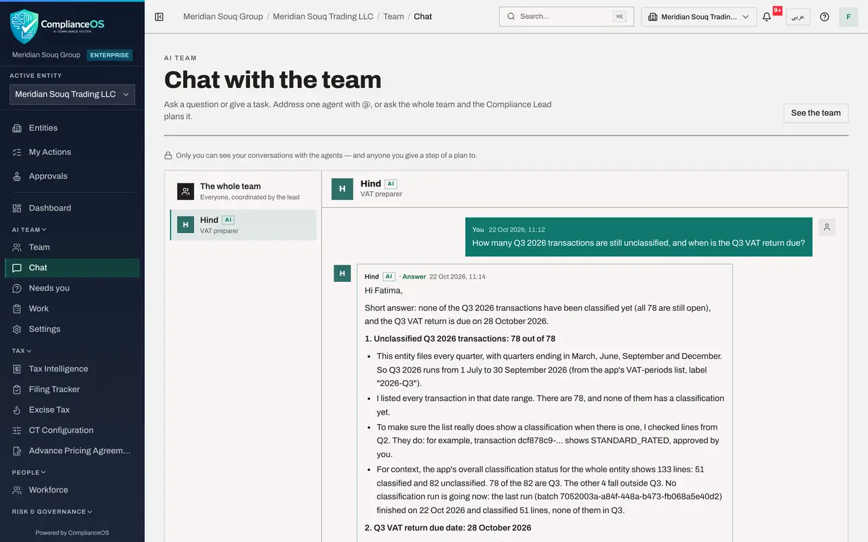Click the Needs you icon in sidebar
The image size is (868, 542).
17,288
